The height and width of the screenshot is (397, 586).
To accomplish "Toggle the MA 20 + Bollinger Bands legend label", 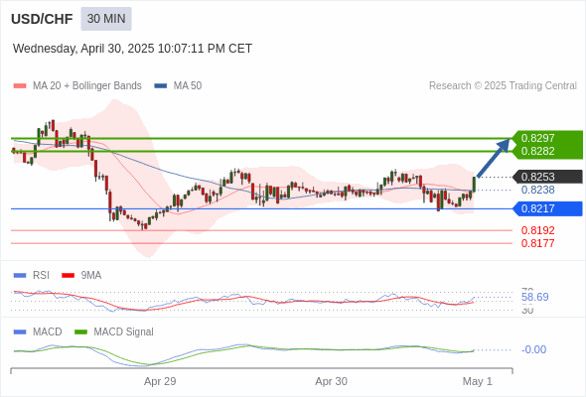I will point(87,86).
